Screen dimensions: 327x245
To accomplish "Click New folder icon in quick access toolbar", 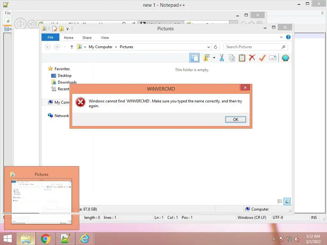I will click(x=61, y=28).
